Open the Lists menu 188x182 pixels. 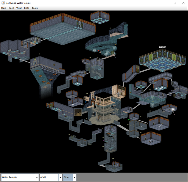(27, 8)
